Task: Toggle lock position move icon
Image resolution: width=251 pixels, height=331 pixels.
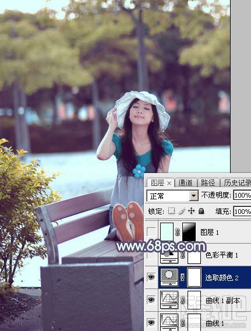Action: 192,211
